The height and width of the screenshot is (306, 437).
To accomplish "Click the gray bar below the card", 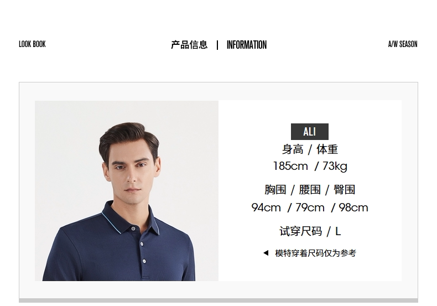I will click(218, 300).
